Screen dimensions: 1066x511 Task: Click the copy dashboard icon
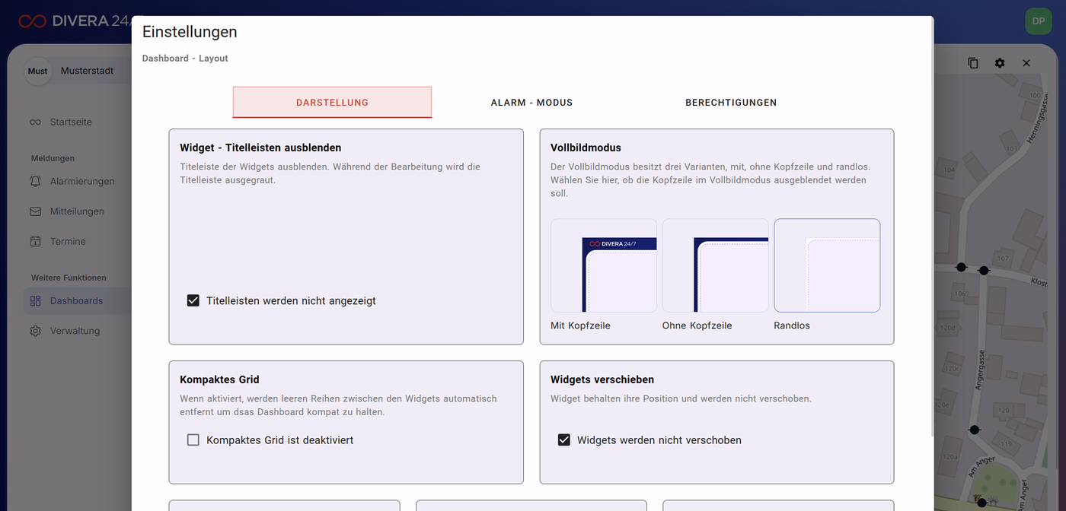pyautogui.click(x=973, y=63)
